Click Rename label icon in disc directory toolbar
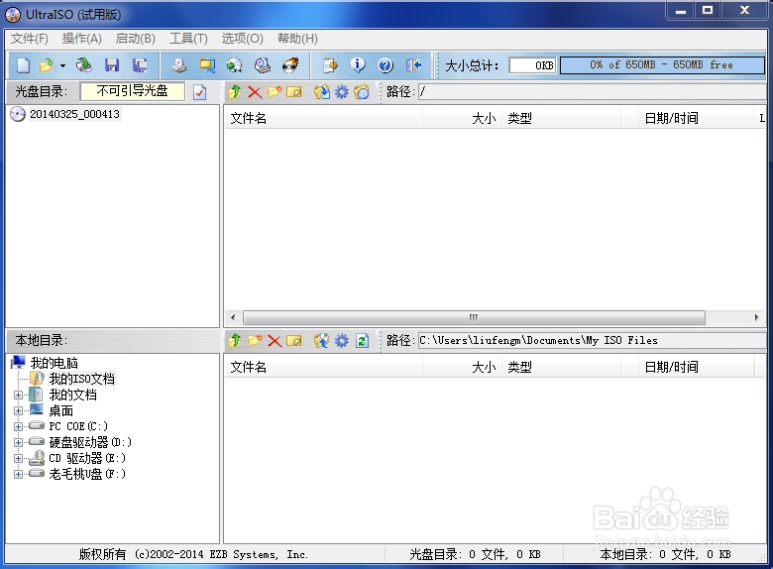The height and width of the screenshot is (569, 773). (294, 92)
